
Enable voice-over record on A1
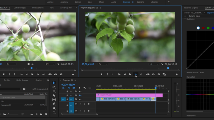coord(89,104)
